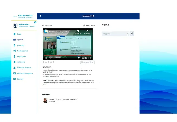Open Adrian Walcon profile avatar
The height and width of the screenshot is (122, 177).
point(15,26)
